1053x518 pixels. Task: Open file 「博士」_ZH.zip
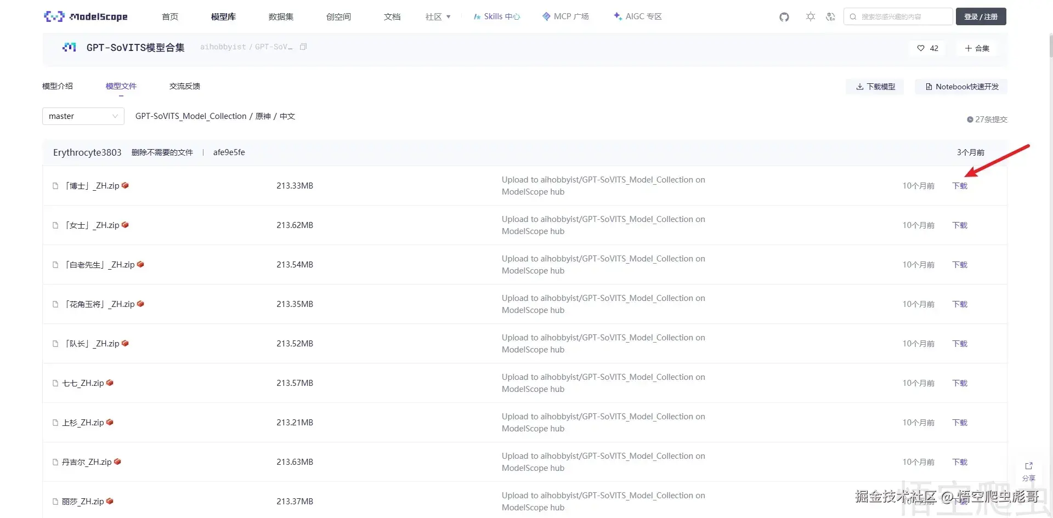[91, 186]
